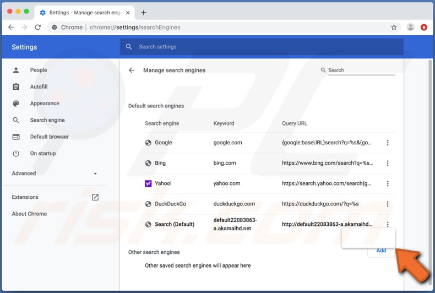Open the user profile avatar icon

(410, 27)
